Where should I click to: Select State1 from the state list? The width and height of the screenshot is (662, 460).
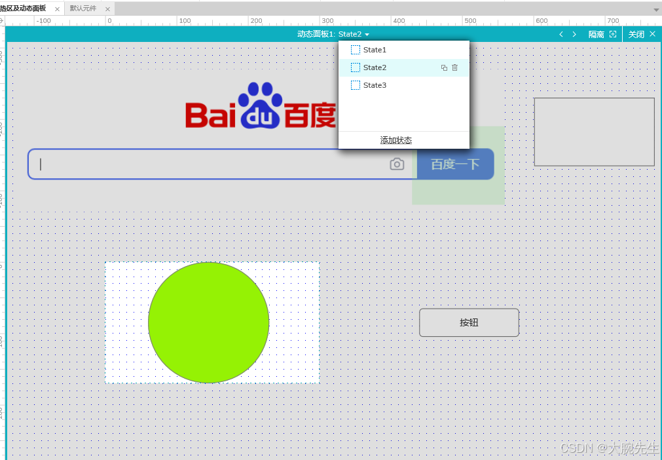click(x=404, y=50)
